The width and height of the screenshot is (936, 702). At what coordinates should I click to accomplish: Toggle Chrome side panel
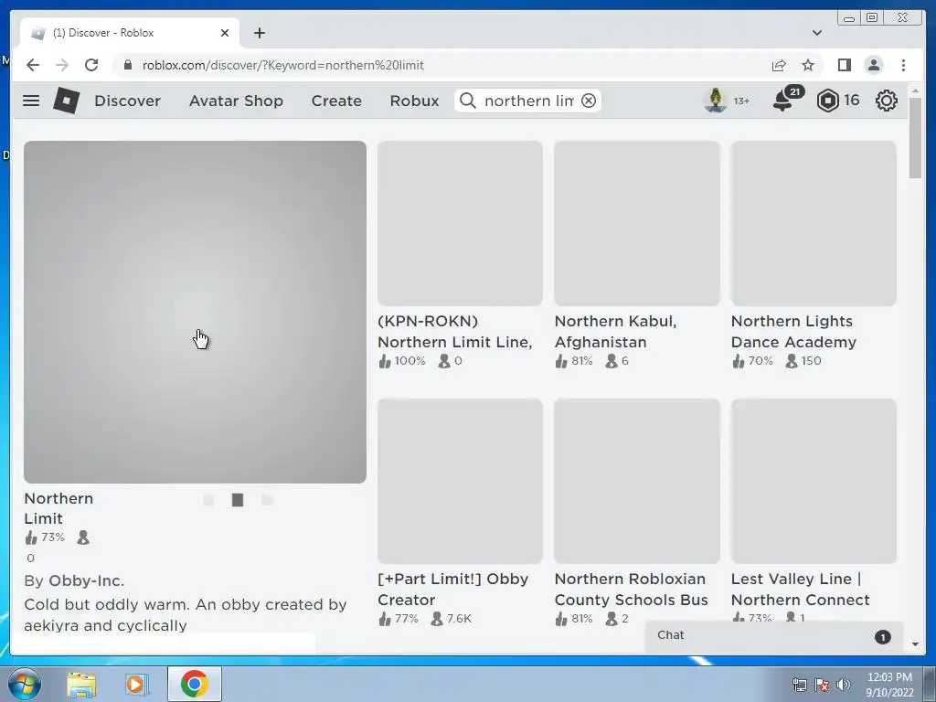point(844,65)
